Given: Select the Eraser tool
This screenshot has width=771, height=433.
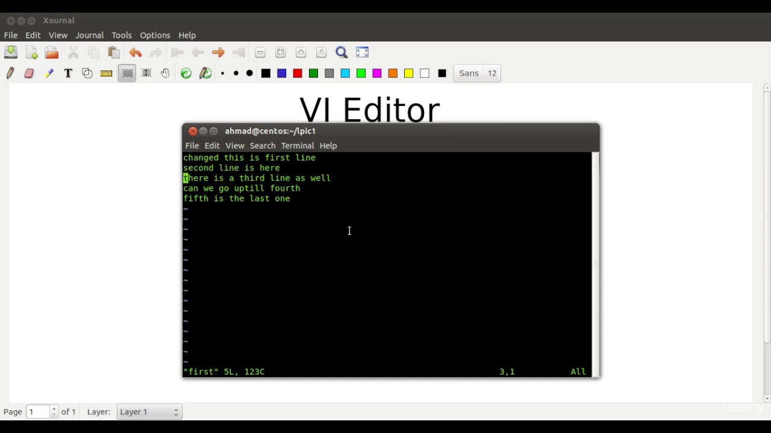Looking at the screenshot, I should (29, 73).
